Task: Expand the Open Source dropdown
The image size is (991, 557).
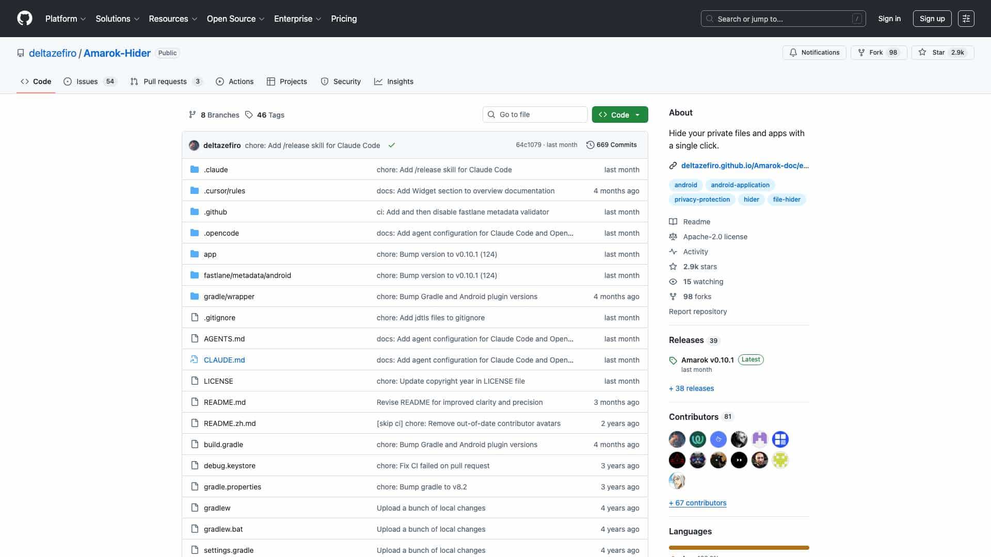Action: 235,19
